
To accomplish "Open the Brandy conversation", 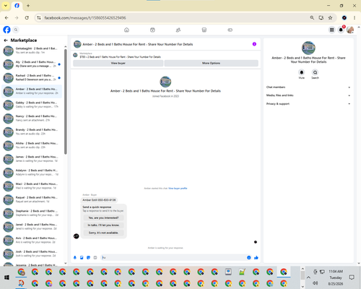I will coord(32,131).
